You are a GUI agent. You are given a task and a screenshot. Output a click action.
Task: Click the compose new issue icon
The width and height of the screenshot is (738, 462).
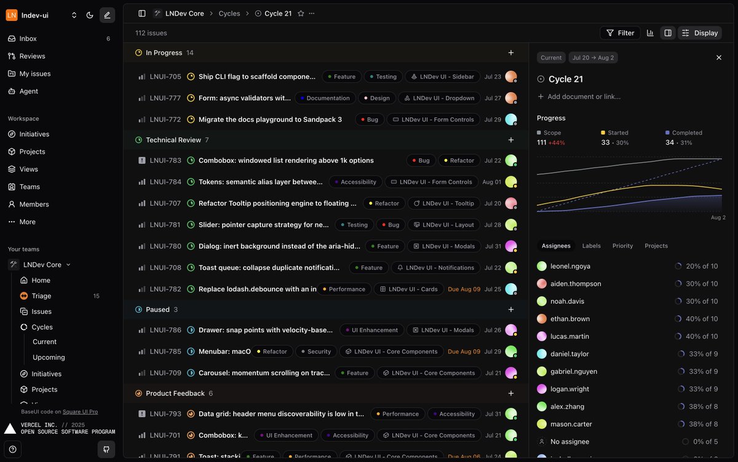pyautogui.click(x=107, y=15)
